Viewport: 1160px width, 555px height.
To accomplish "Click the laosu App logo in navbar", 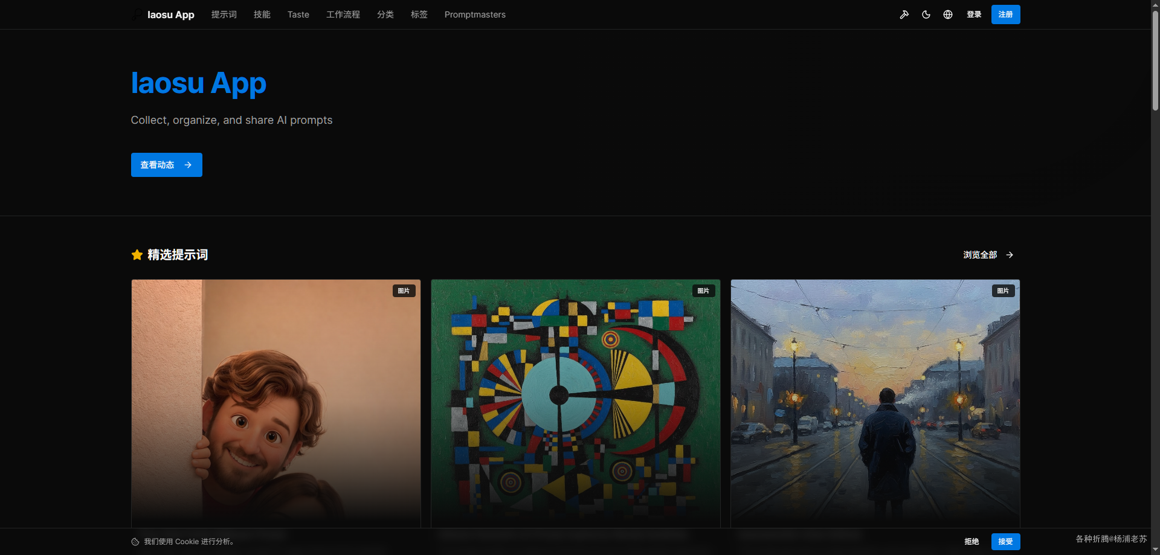I will click(163, 14).
